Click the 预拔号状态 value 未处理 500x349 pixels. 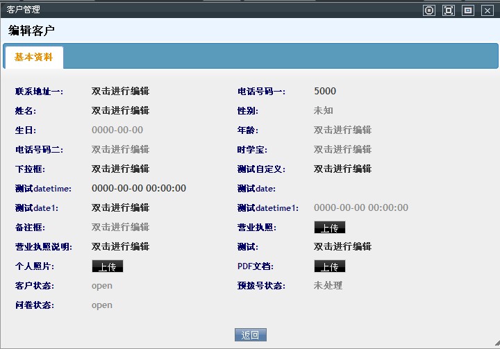328,285
